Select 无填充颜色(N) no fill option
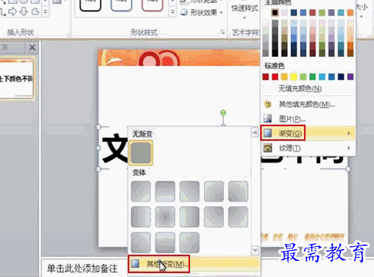Viewport: 374px width, 277px height. 308,88
